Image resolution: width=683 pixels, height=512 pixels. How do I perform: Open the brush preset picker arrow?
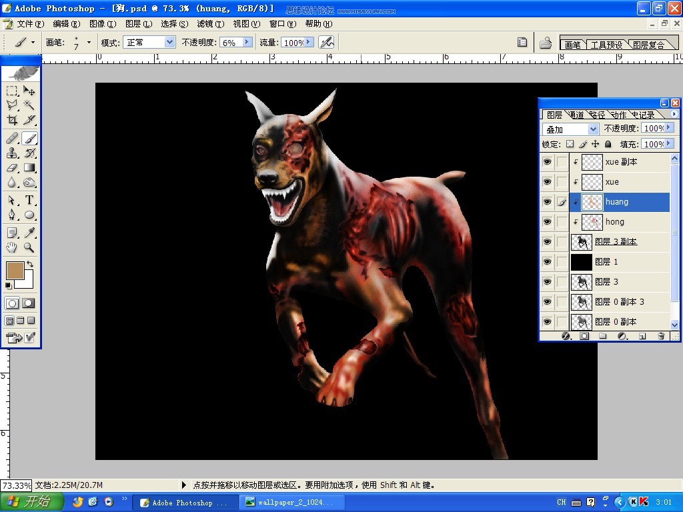89,42
